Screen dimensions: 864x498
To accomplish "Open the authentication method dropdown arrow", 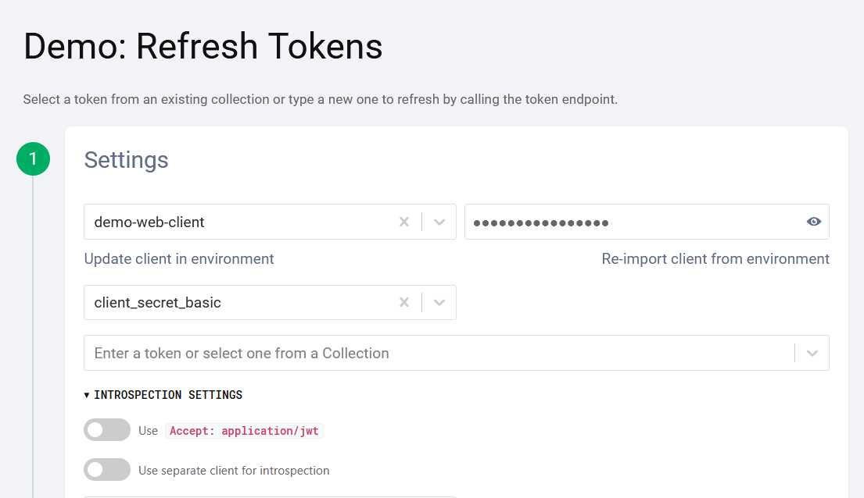I will [438, 302].
